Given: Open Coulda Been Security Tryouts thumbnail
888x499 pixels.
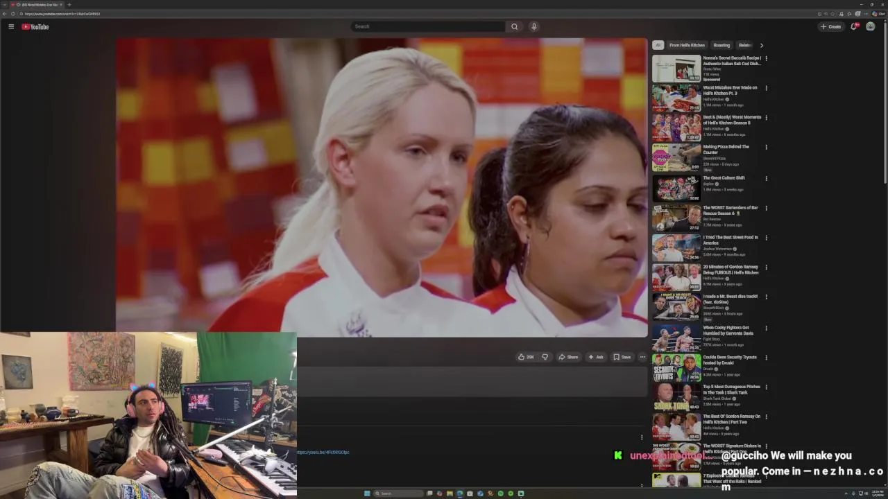Looking at the screenshot, I should click(676, 368).
